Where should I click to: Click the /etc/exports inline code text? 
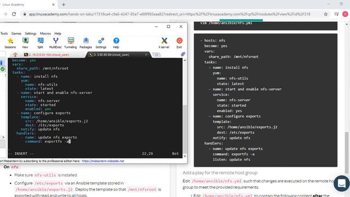point(49,183)
